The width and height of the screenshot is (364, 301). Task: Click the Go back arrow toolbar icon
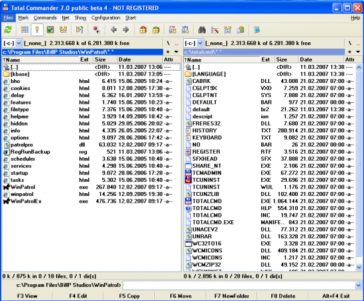tap(114, 29)
